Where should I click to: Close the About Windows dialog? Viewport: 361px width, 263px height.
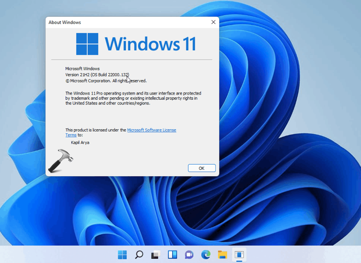pyautogui.click(x=213, y=22)
